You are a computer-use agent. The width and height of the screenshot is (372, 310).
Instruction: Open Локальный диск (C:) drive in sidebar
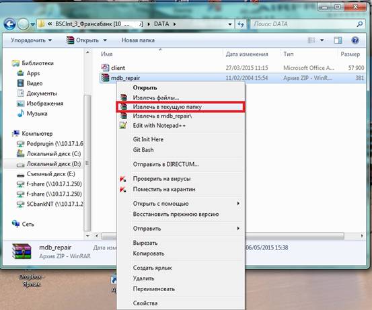[x=49, y=154]
